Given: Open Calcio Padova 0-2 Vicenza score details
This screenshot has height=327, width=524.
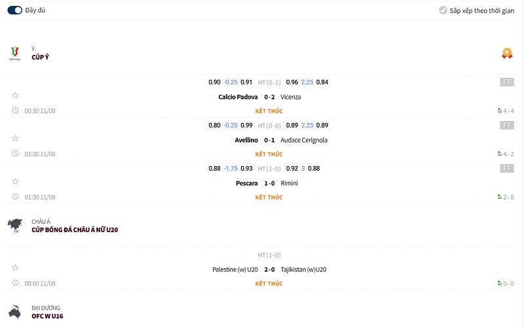Looking at the screenshot, I should [x=269, y=97].
